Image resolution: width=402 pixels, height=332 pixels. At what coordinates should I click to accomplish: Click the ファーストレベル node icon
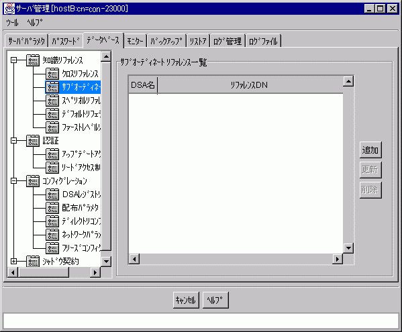(x=52, y=127)
